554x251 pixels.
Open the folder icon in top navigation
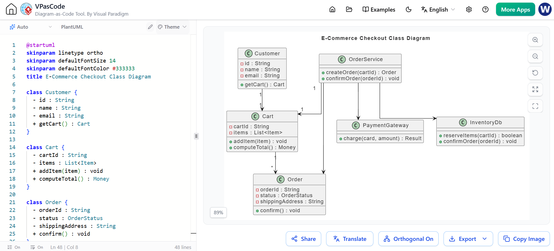click(x=349, y=10)
